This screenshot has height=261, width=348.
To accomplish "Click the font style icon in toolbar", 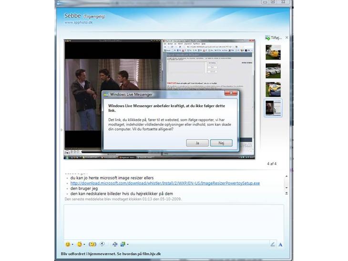I will click(x=115, y=244).
